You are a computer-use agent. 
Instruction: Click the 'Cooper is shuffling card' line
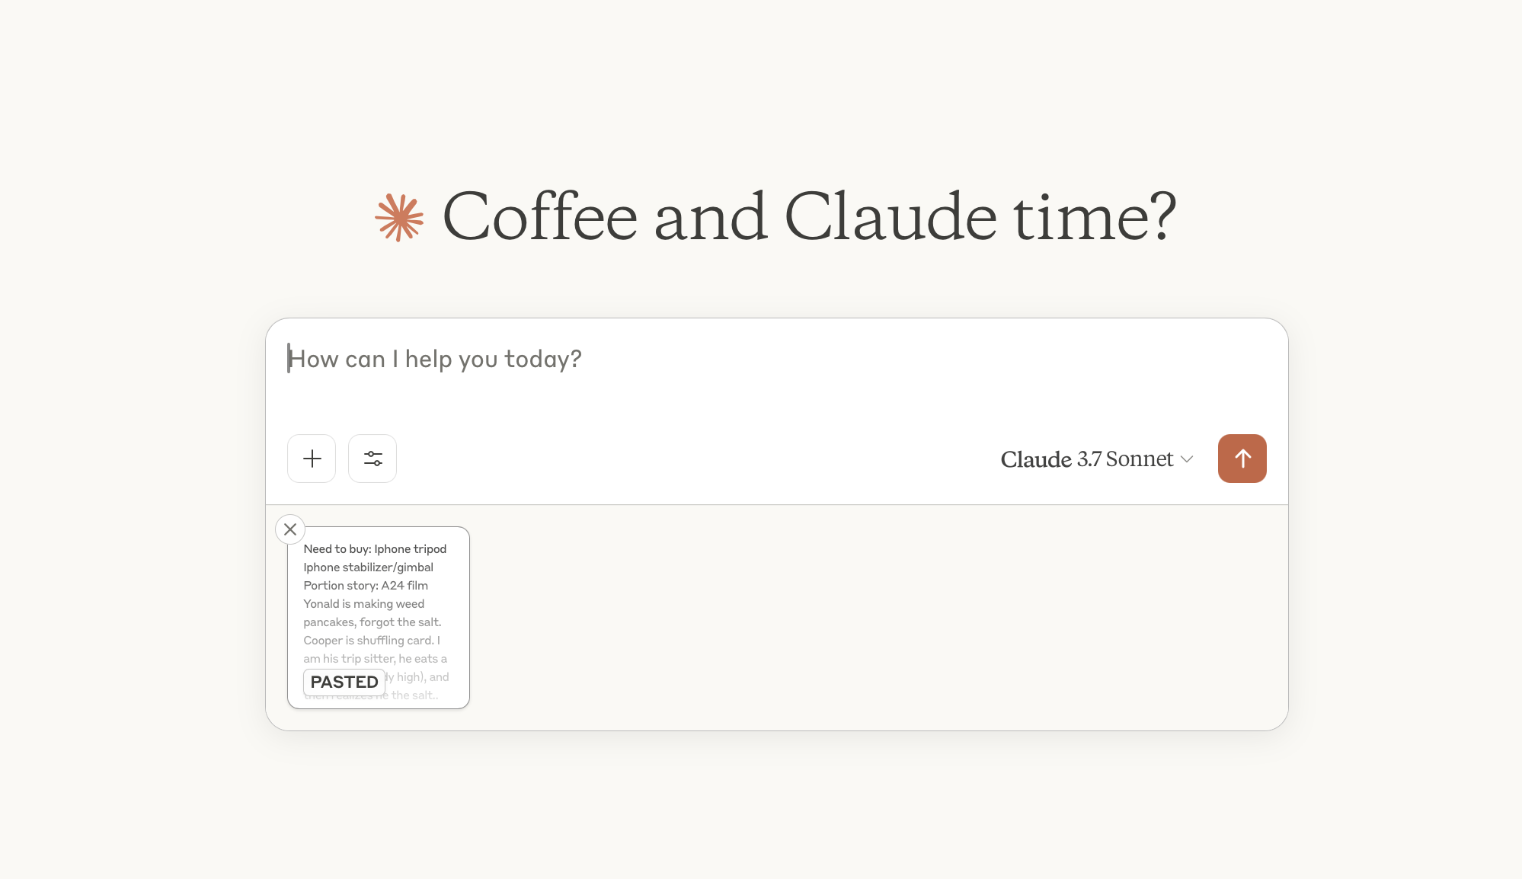tap(372, 641)
